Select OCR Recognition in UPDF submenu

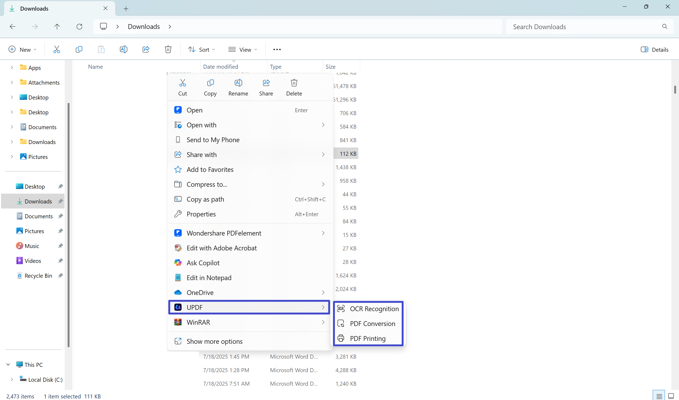(x=368, y=309)
